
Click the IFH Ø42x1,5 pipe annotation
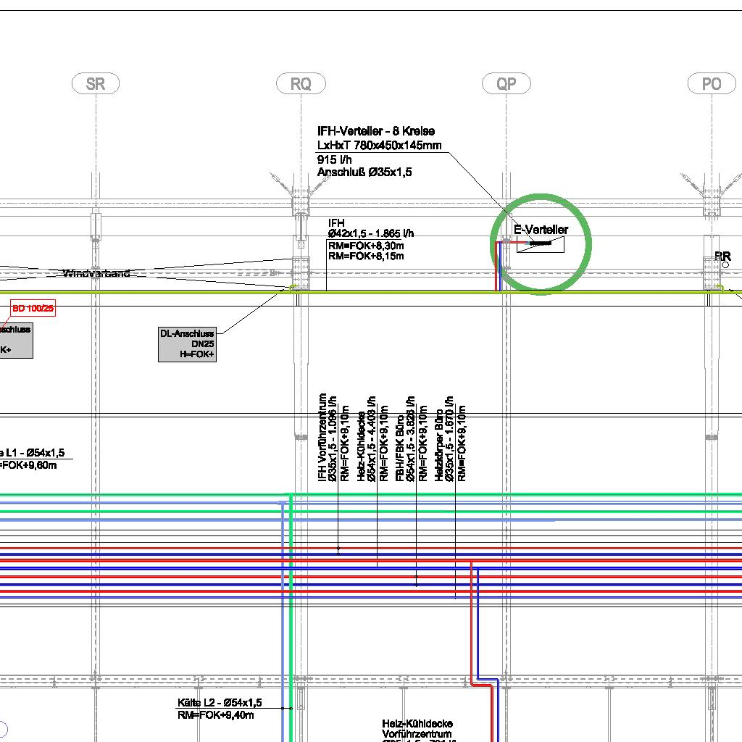370,233
